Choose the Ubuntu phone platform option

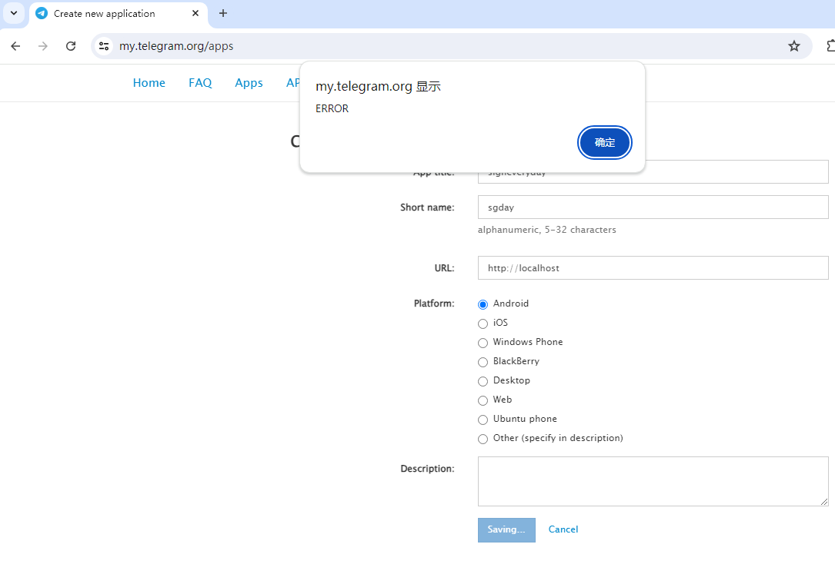(483, 420)
